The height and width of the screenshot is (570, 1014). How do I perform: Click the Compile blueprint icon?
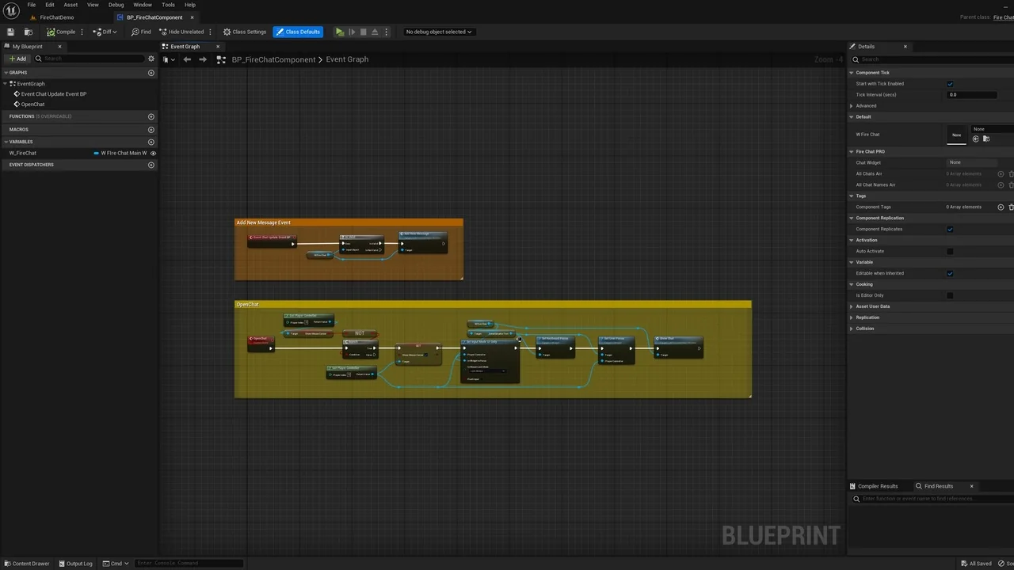coord(51,32)
